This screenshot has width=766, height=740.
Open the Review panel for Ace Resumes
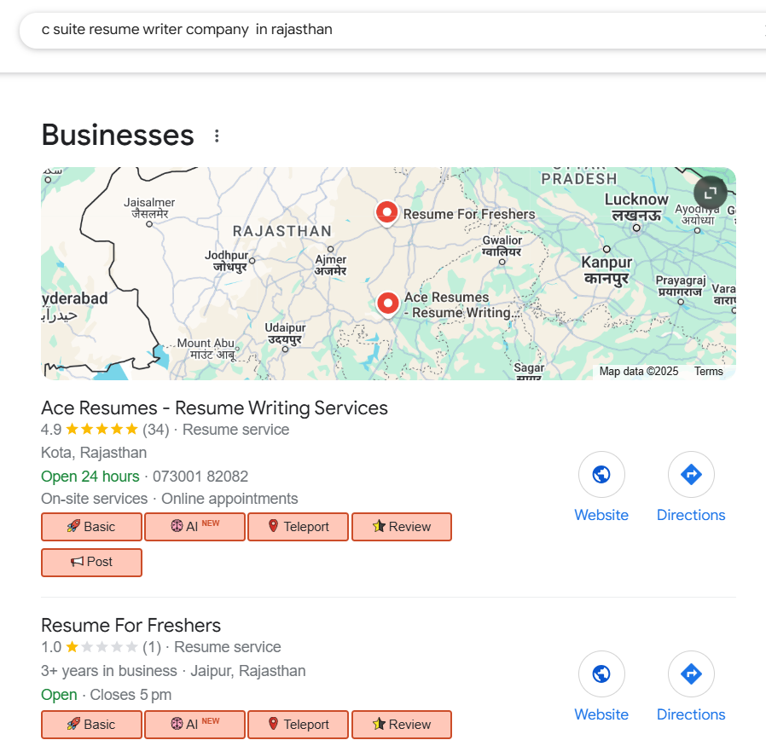pos(402,527)
